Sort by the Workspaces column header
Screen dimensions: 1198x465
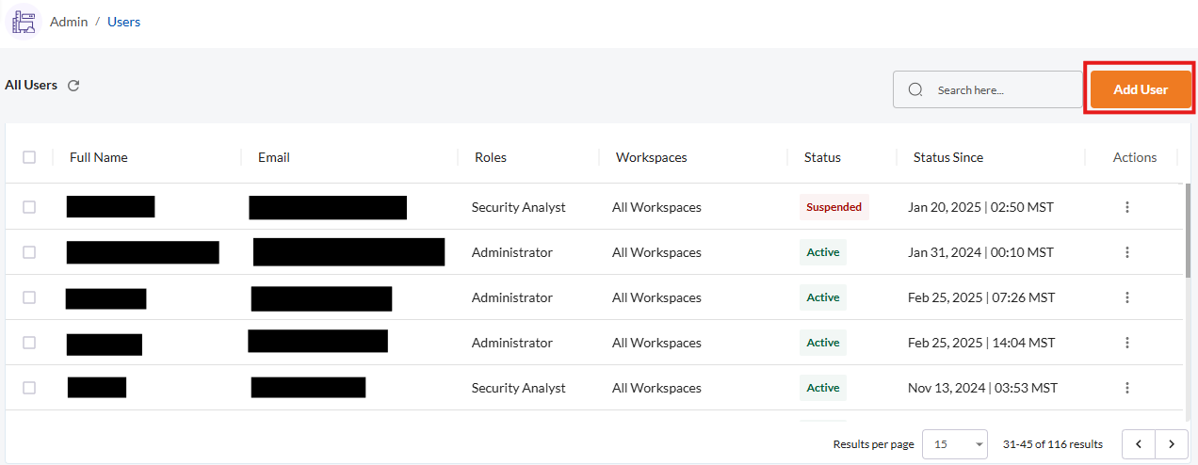[x=652, y=157]
